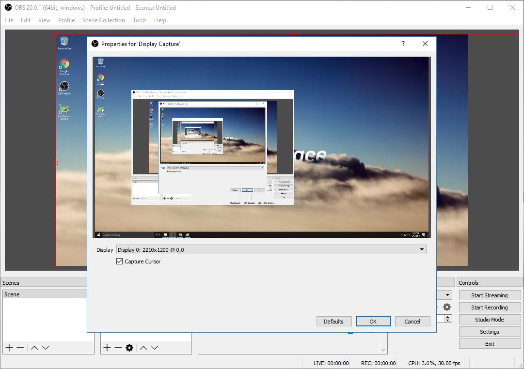The height and width of the screenshot is (369, 524).
Task: Add a new scene with plus icon
Action: 9,348
